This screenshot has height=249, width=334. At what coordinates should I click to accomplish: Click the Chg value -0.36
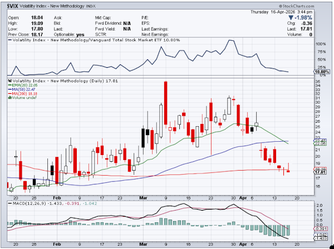pyautogui.click(x=307, y=23)
